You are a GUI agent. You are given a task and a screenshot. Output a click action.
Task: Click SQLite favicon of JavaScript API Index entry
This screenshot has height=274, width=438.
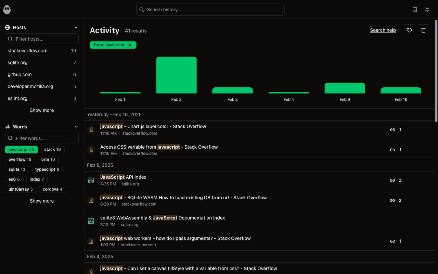pyautogui.click(x=91, y=180)
